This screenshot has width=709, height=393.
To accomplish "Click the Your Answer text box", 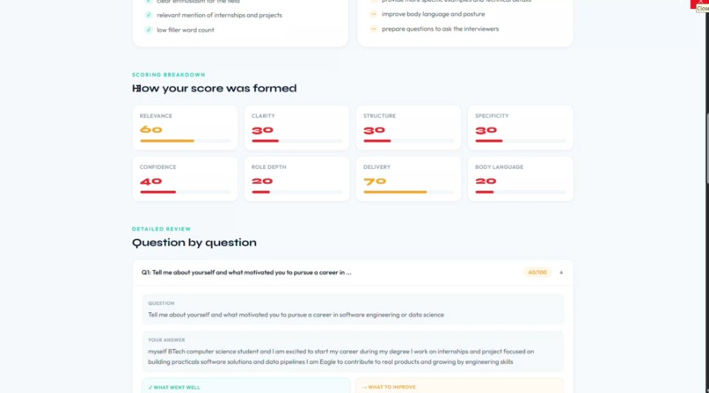I will (353, 352).
